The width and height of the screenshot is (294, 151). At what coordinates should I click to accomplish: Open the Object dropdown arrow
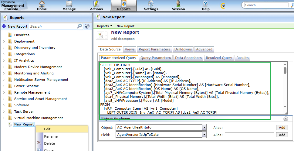coord(204,127)
